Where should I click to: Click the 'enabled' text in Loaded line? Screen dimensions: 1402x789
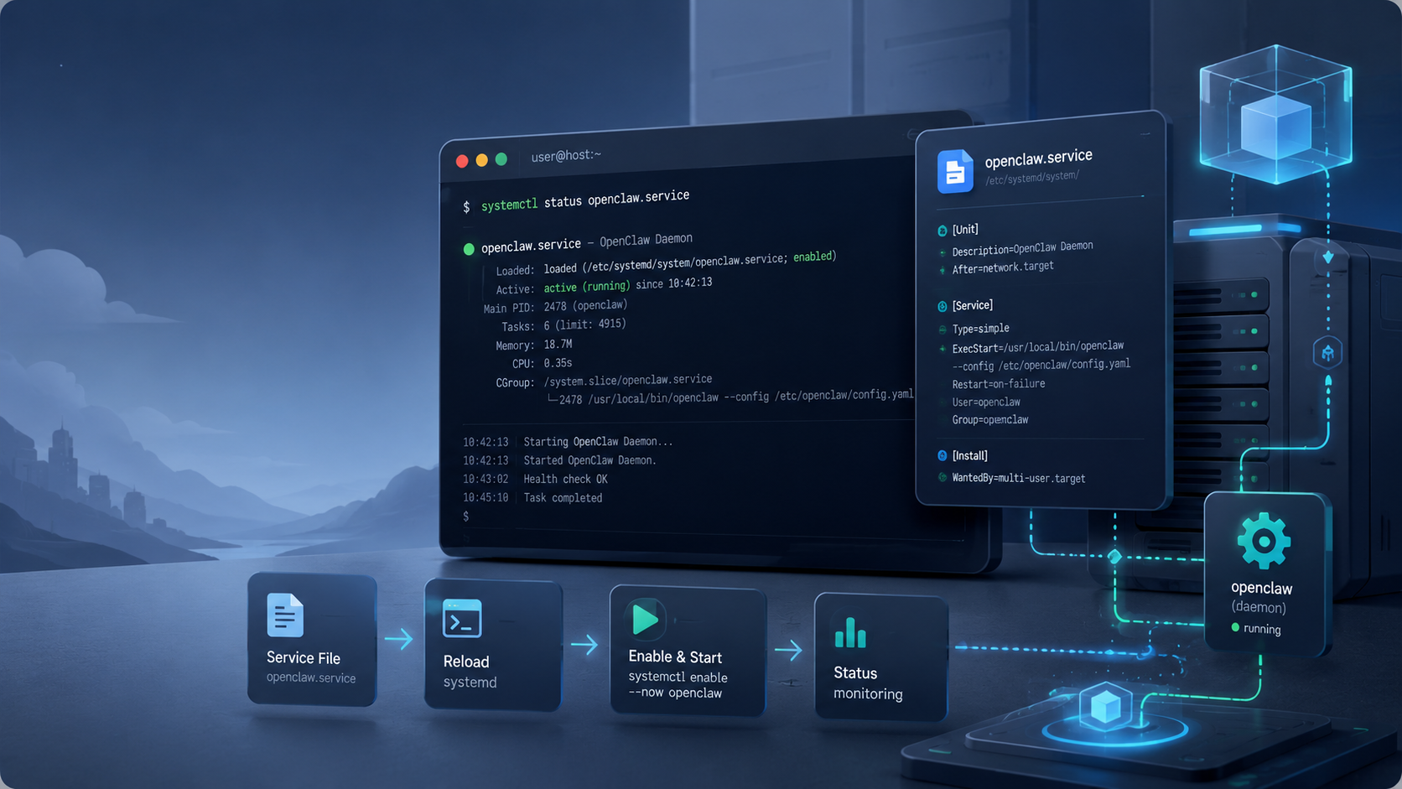point(815,257)
